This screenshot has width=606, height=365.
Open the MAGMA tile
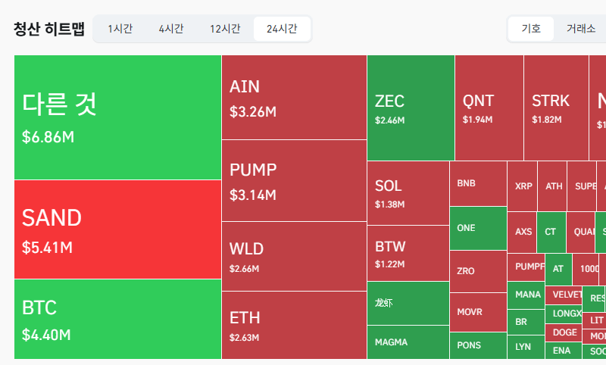point(408,342)
